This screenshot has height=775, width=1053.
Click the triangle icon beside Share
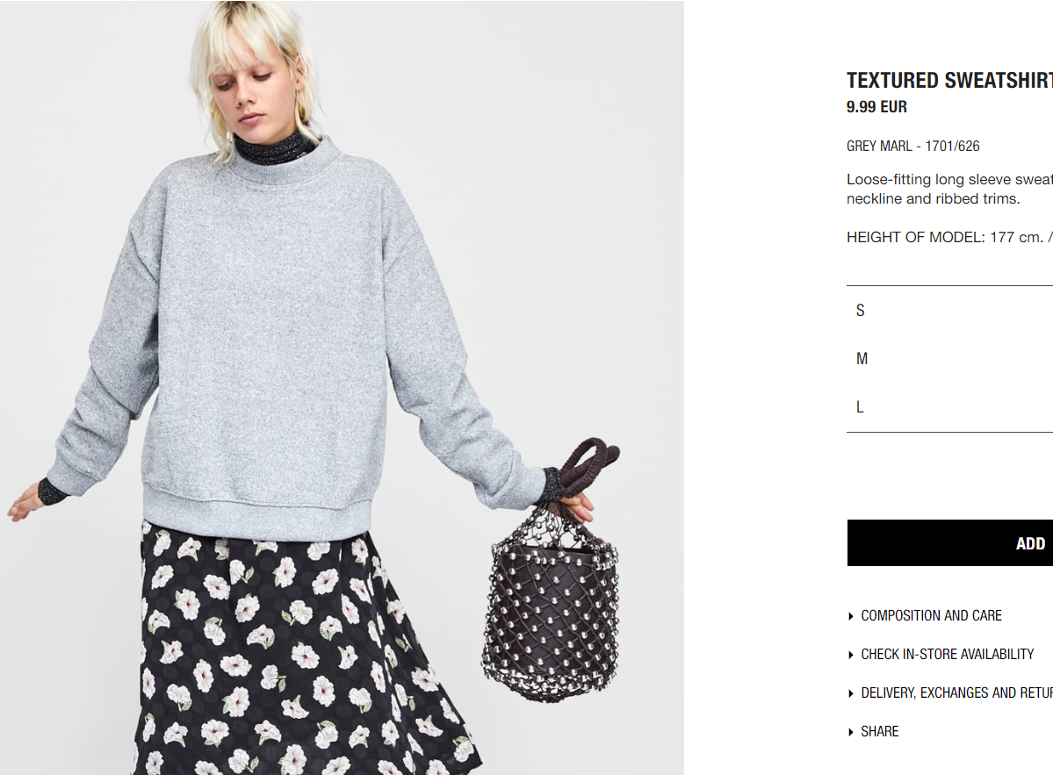pos(851,732)
